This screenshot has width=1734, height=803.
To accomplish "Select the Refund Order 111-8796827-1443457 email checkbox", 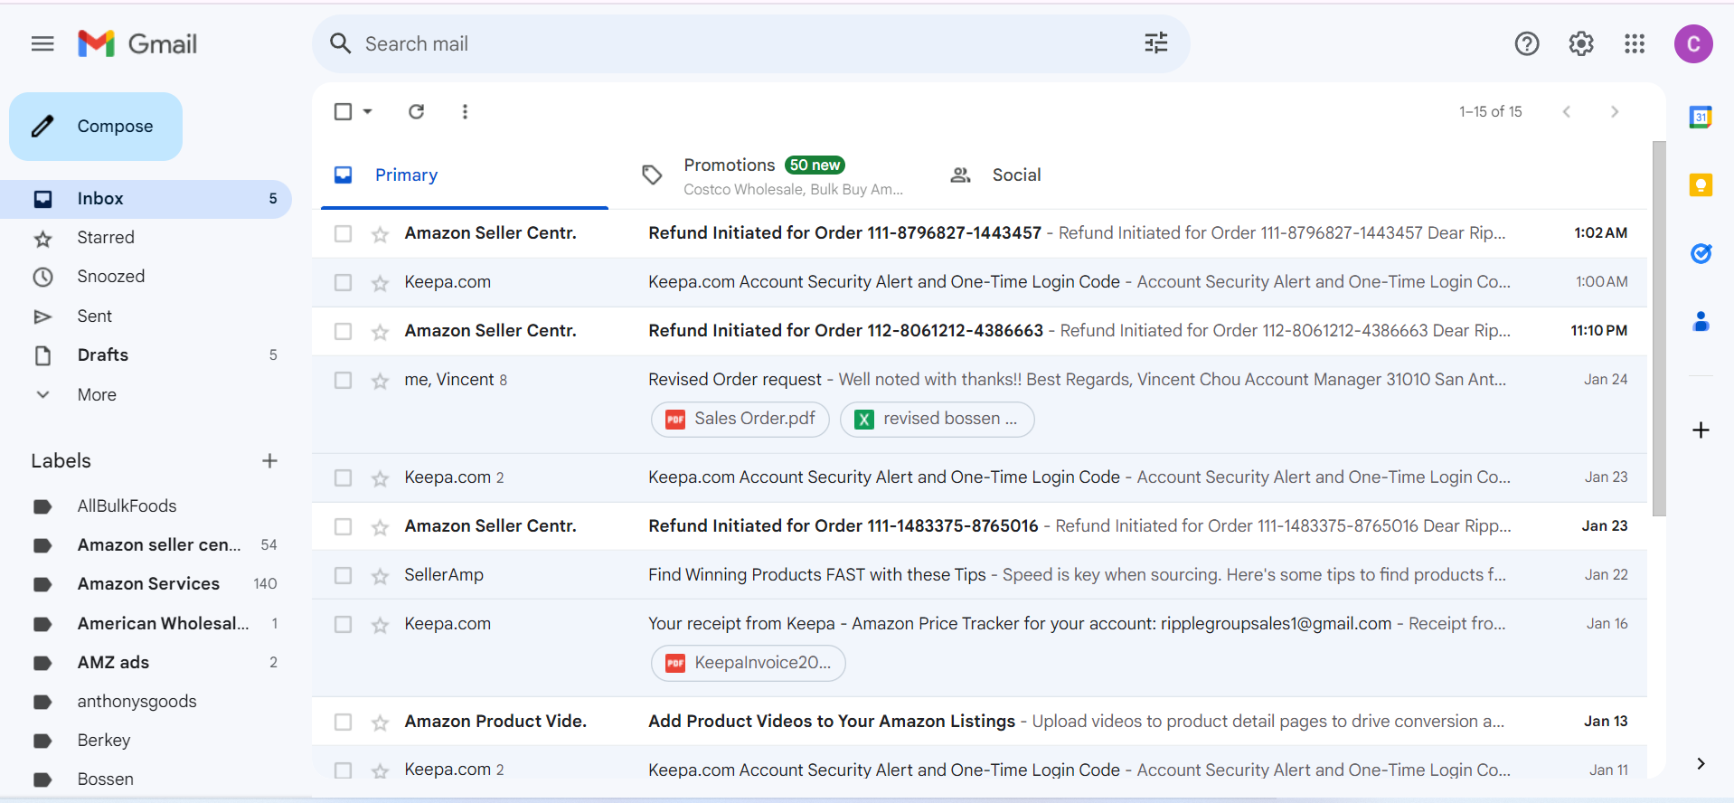I will tap(343, 233).
